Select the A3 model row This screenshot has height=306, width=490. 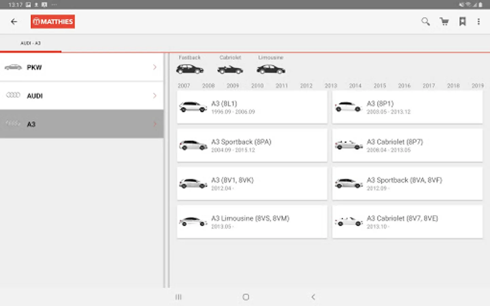[82, 124]
